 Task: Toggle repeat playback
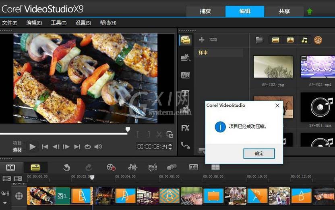[x=87, y=147]
